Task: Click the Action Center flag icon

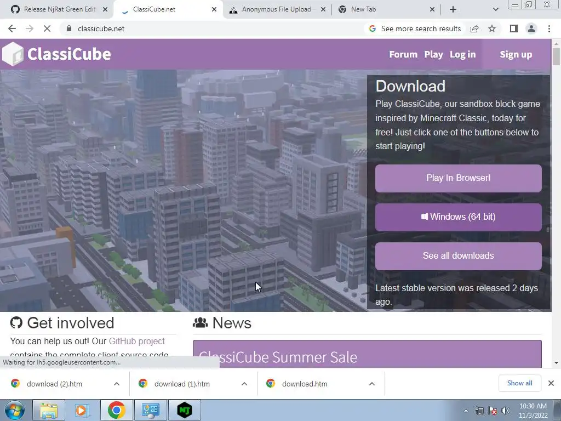Action: coord(493,411)
